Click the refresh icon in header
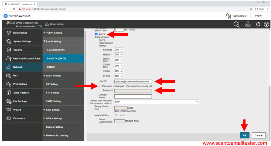 (258, 24)
